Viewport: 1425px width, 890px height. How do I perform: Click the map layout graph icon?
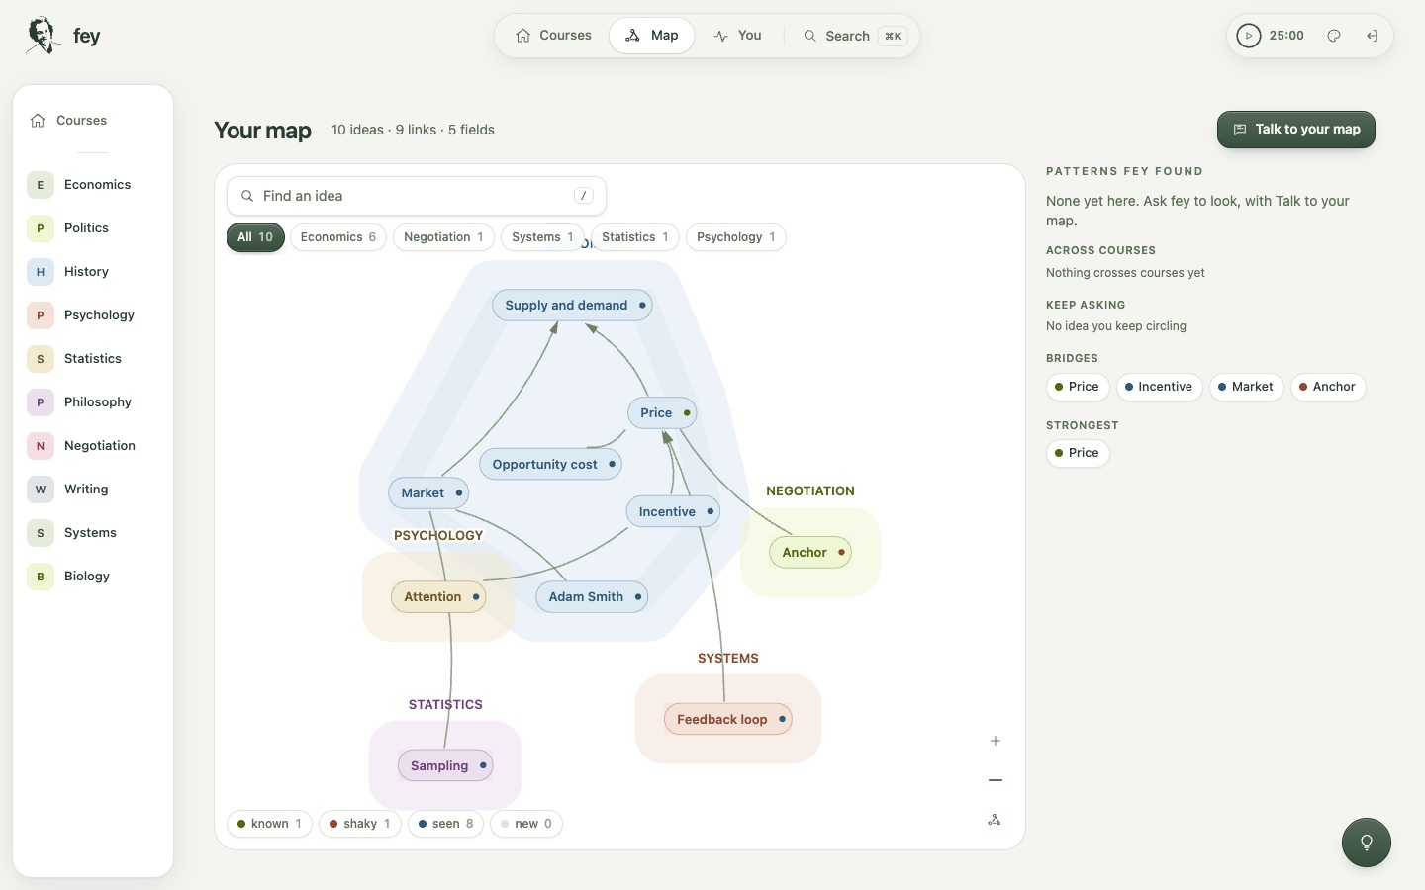pyautogui.click(x=995, y=820)
